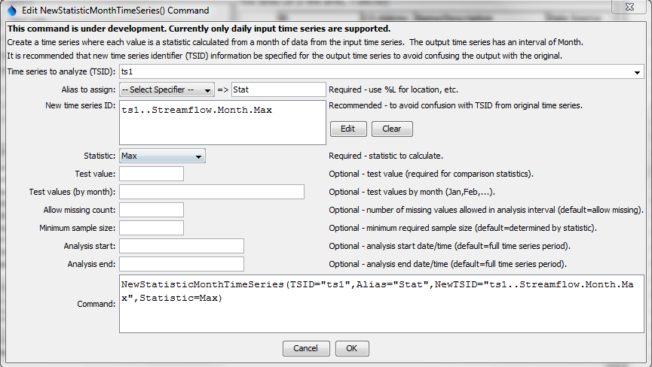Image resolution: width=652 pixels, height=367 pixels.
Task: Click the Alias to assign text field
Action: [x=278, y=89]
